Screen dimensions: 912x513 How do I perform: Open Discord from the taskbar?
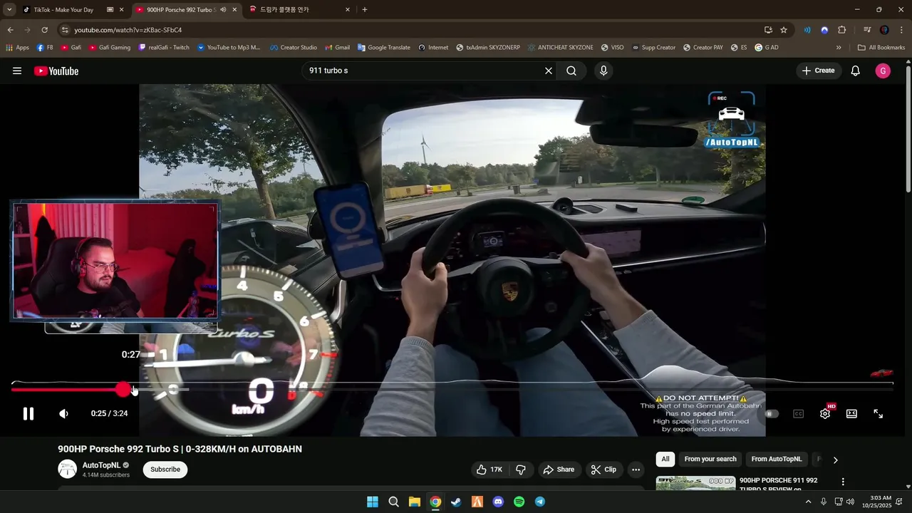[x=498, y=502]
